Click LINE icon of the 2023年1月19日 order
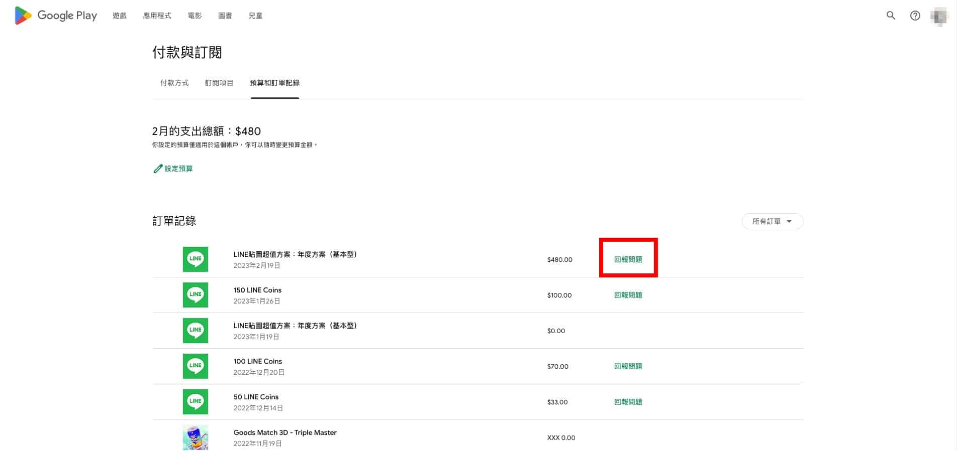 pyautogui.click(x=196, y=331)
